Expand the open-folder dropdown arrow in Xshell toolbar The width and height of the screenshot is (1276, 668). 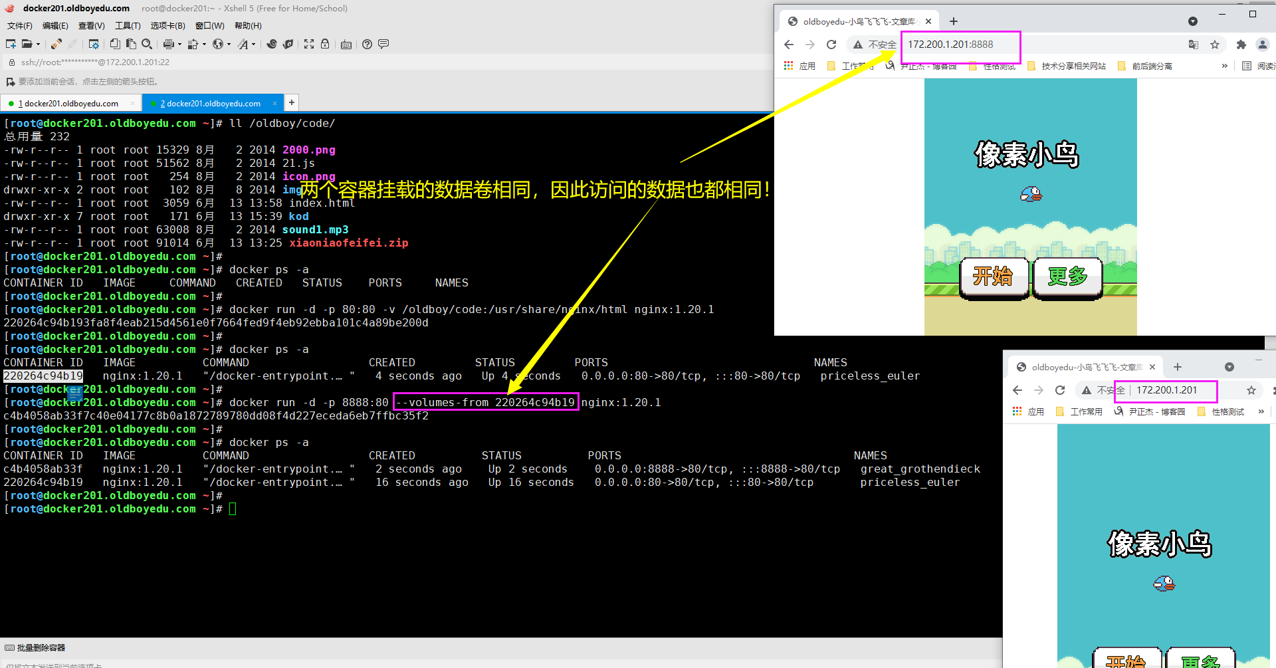click(38, 45)
